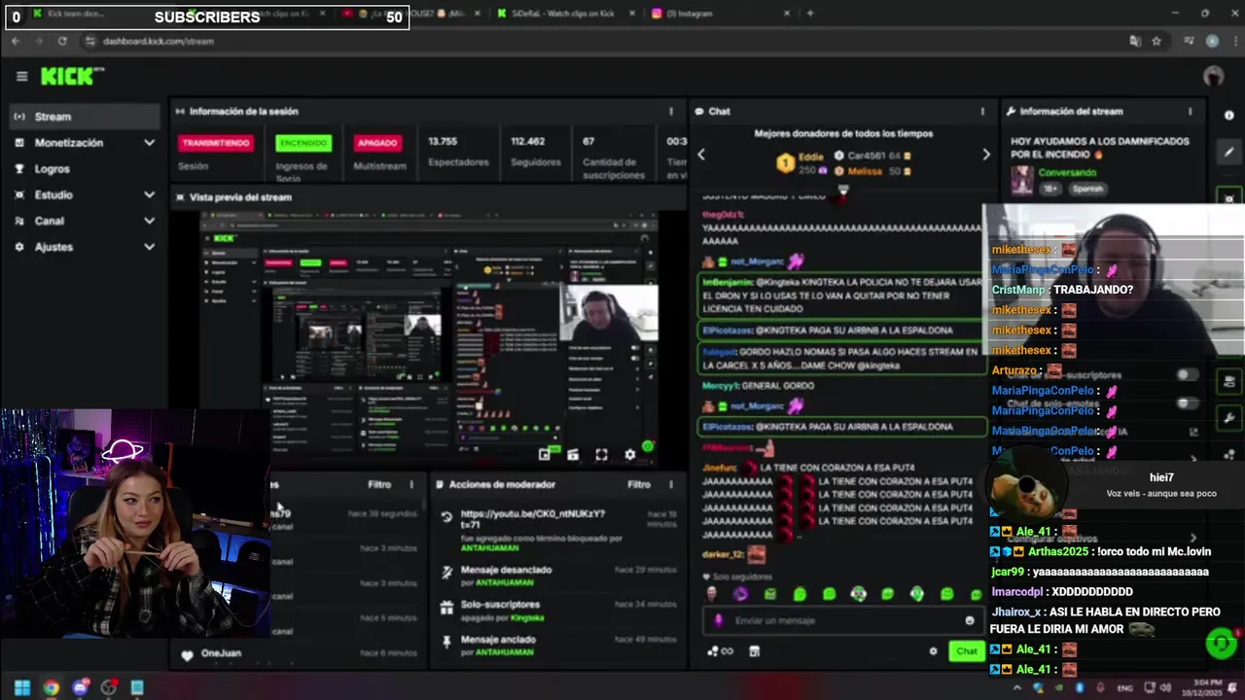Toggle picture-in-picture in stream preview

coord(545,454)
